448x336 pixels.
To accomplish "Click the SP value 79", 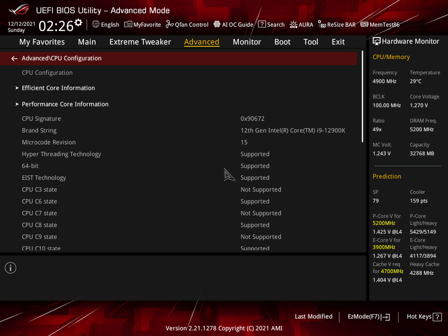I will coord(376,201).
